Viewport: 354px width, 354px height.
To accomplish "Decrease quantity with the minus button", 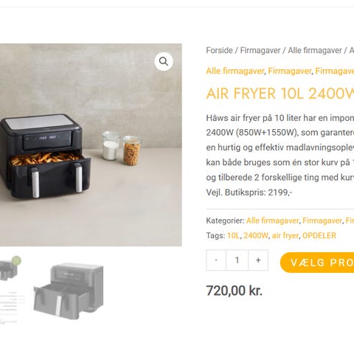I will tap(216, 260).
